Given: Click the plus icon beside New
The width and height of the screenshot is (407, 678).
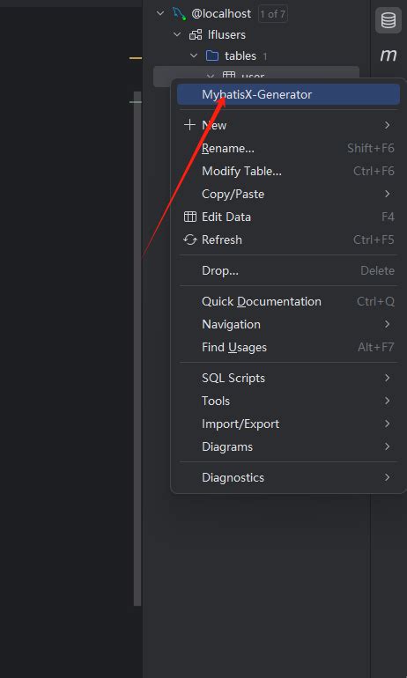Looking at the screenshot, I should tap(190, 125).
